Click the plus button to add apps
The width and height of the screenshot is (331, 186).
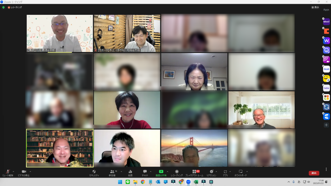326,125
